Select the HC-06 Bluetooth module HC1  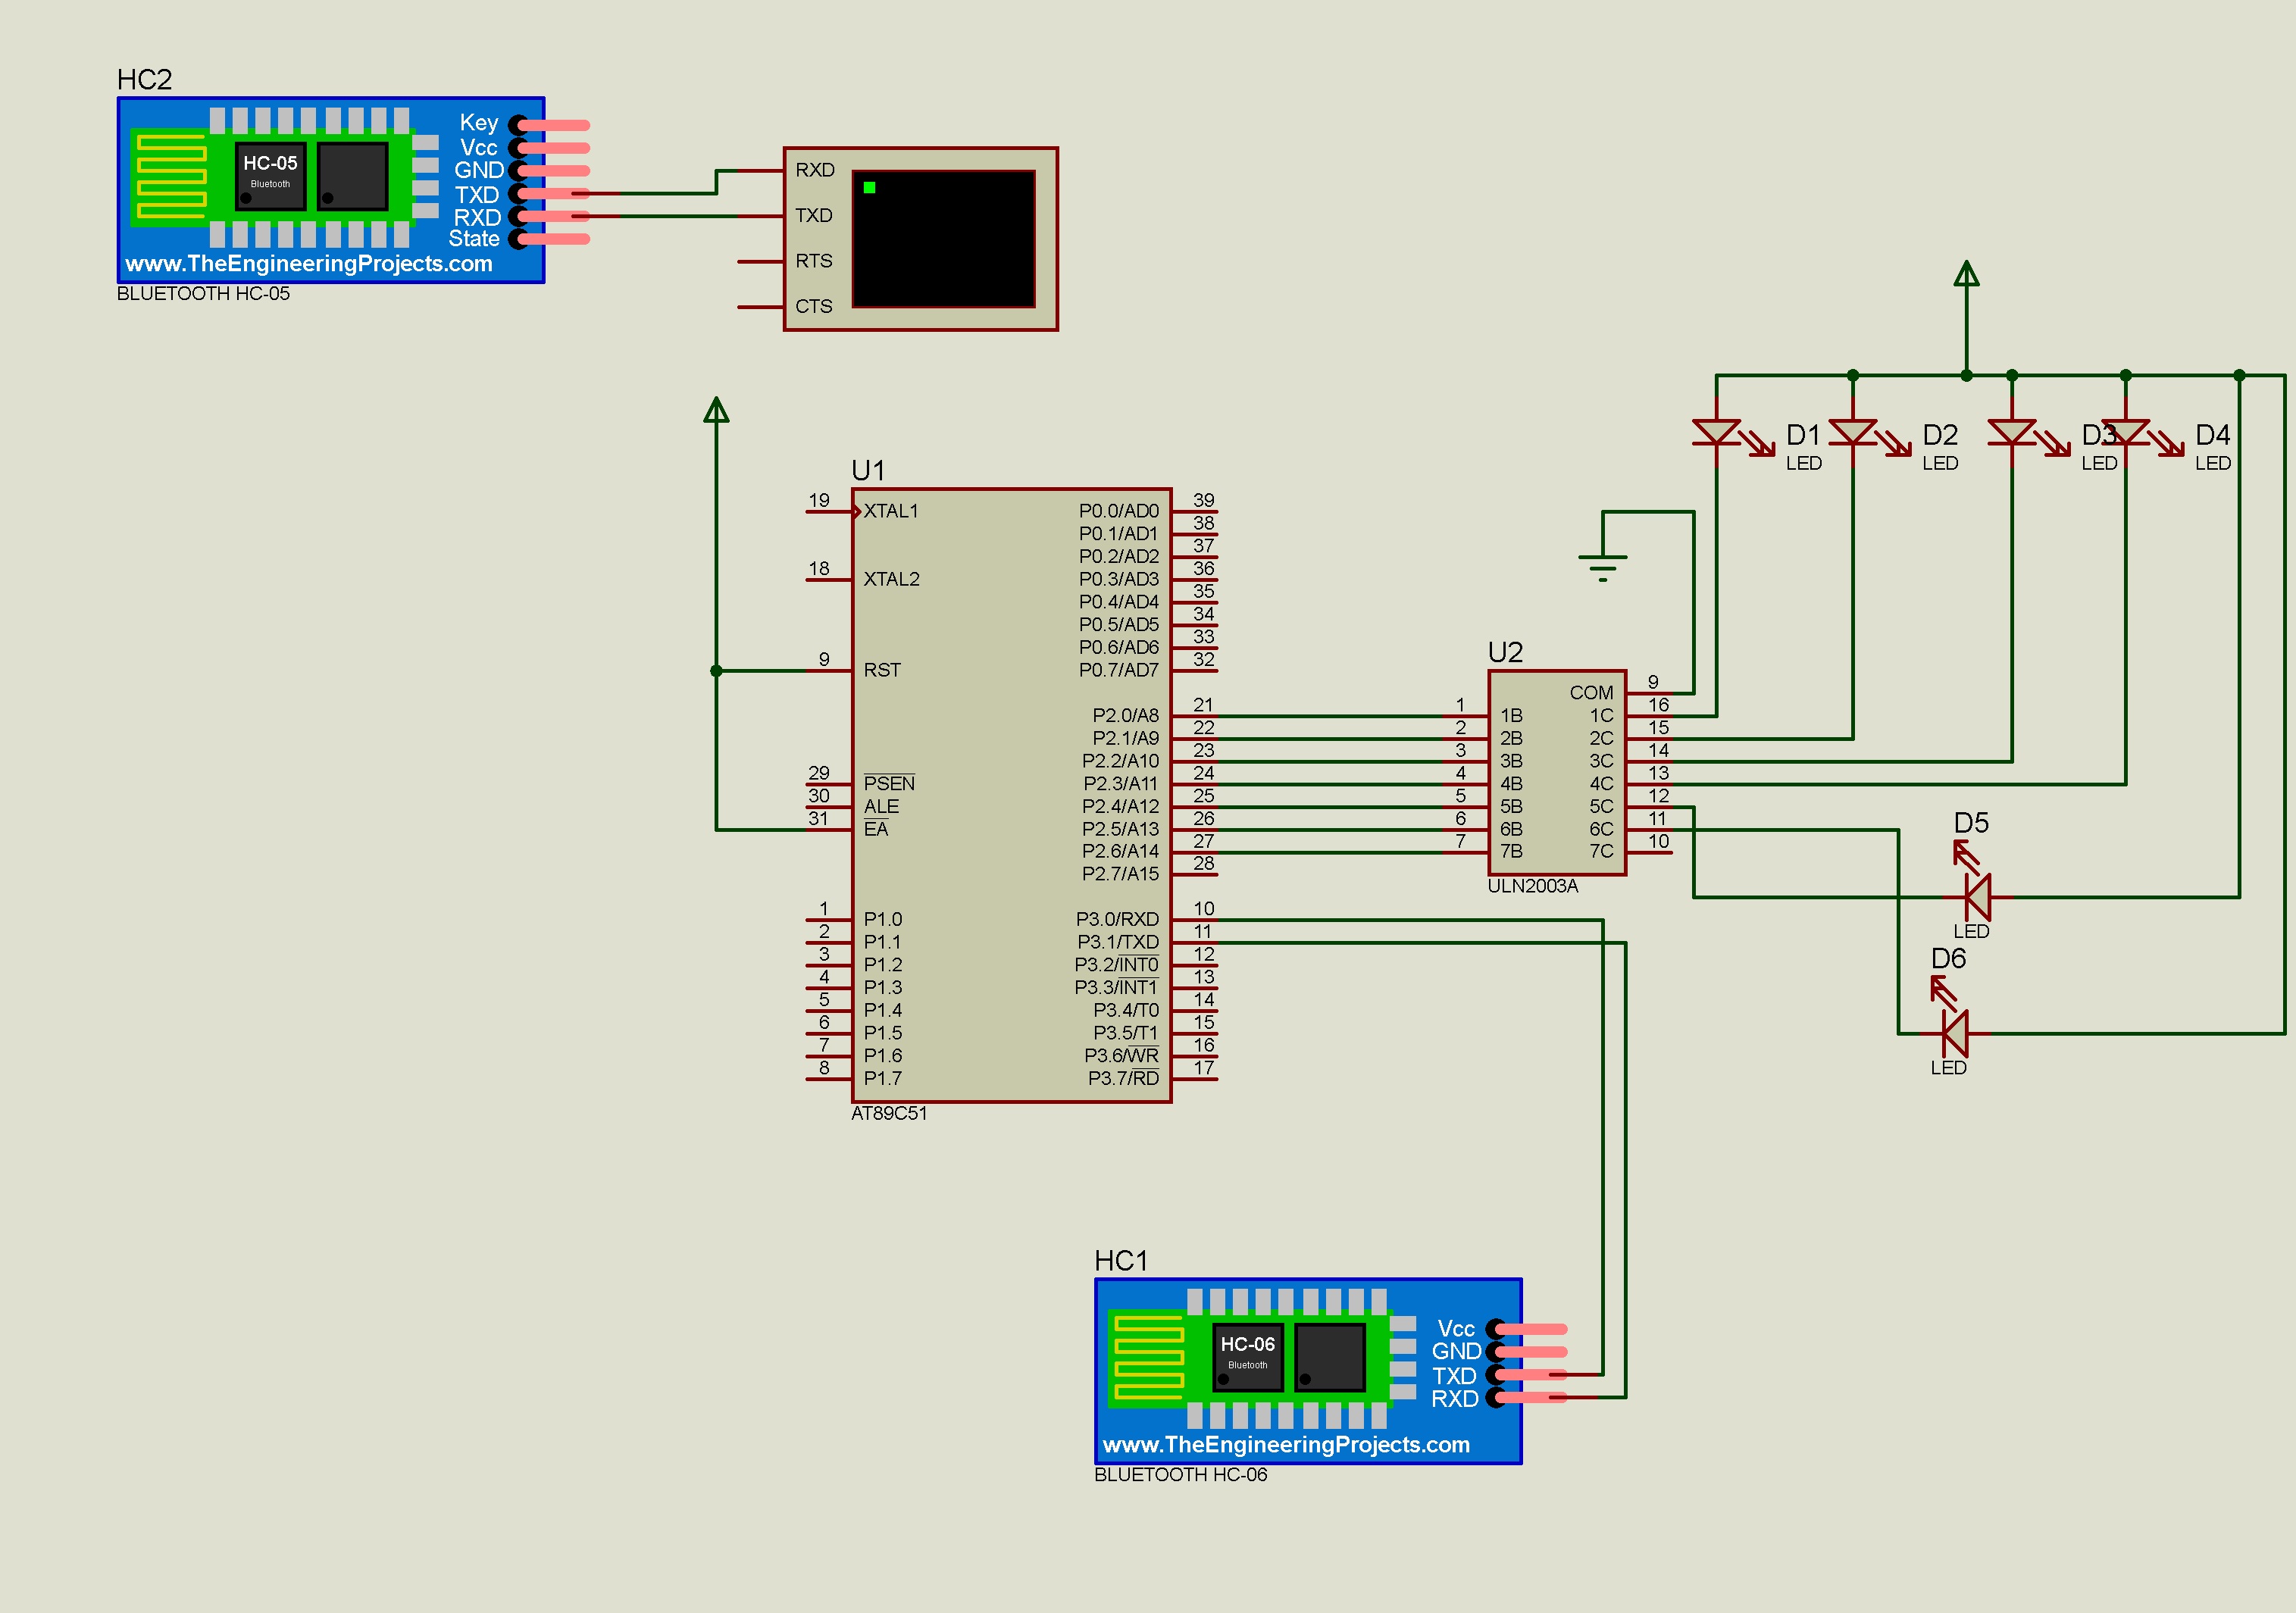1308,1371
